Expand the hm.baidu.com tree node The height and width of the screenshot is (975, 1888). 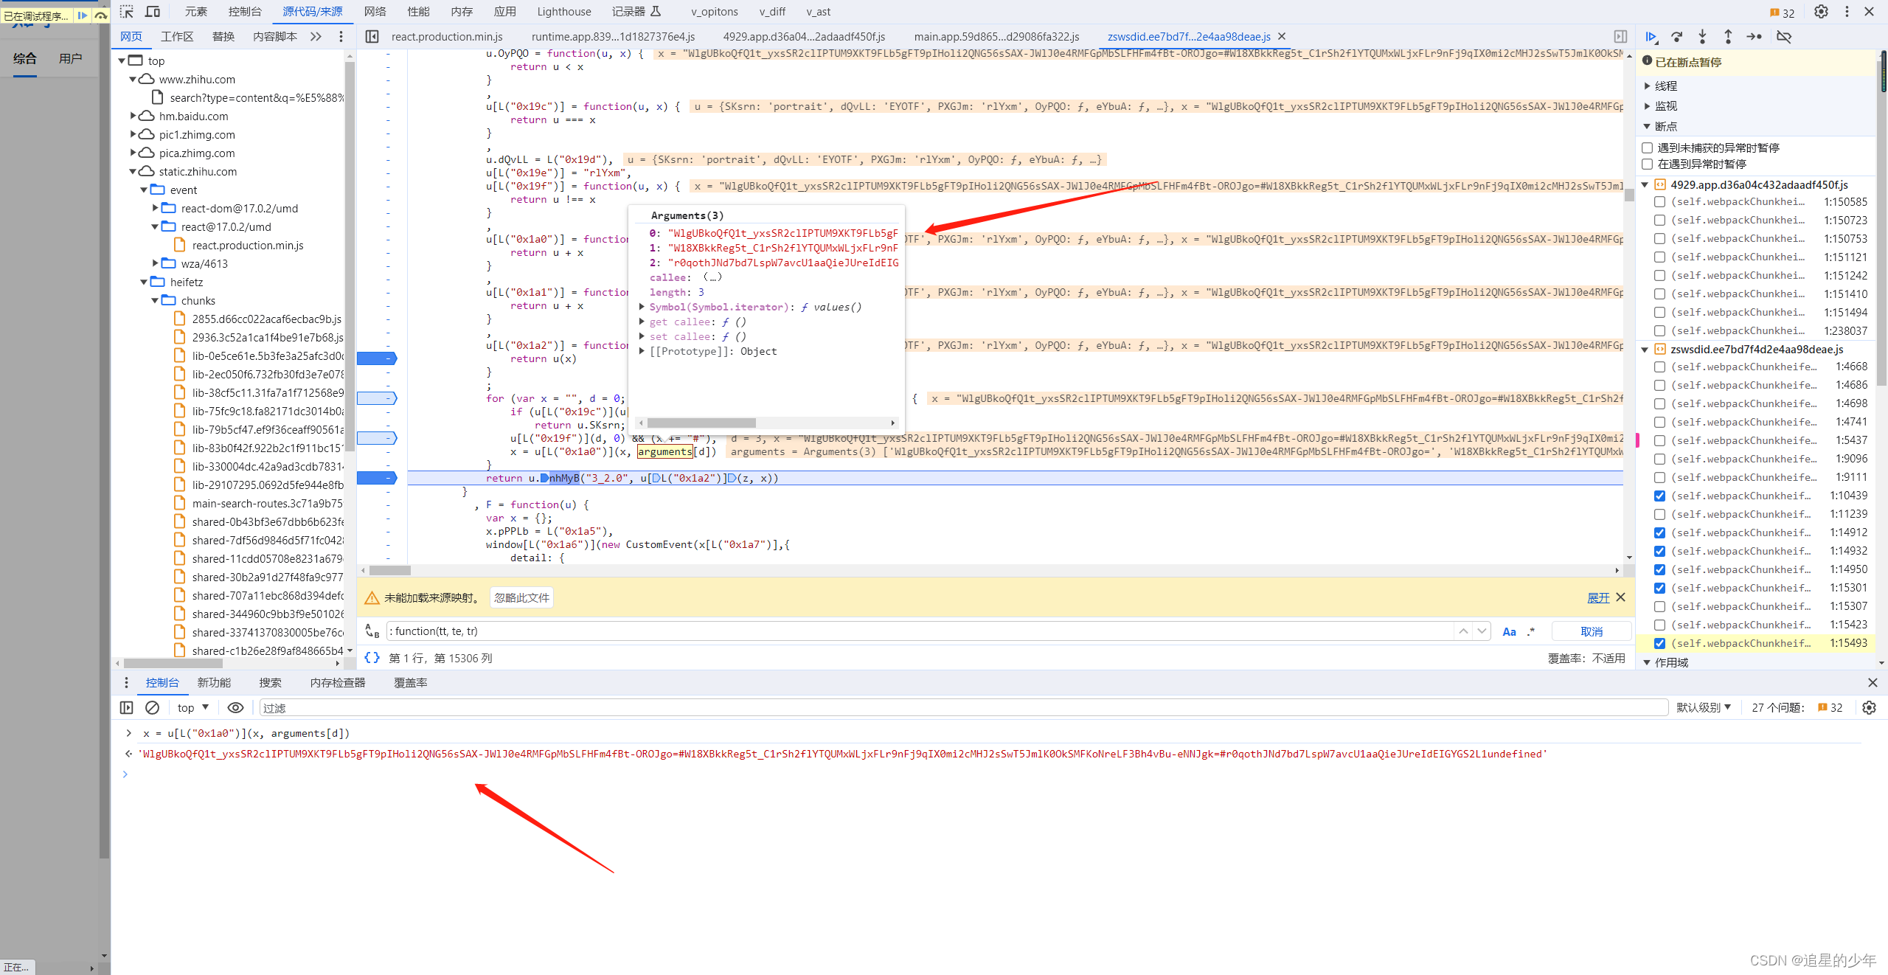(133, 116)
